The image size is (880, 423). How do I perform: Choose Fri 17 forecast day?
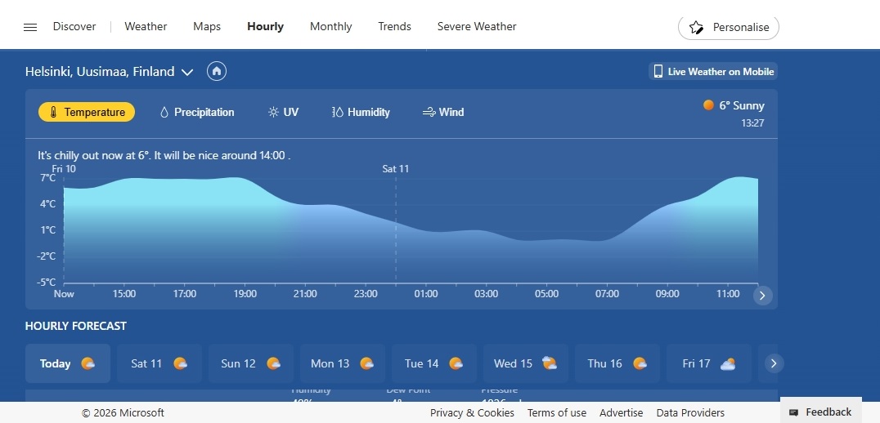point(708,363)
